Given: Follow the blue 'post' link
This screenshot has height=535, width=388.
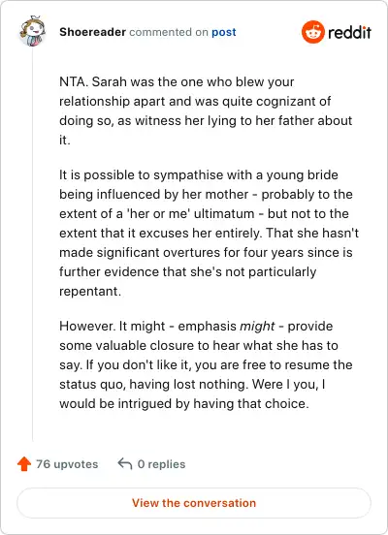Looking at the screenshot, I should 224,32.
